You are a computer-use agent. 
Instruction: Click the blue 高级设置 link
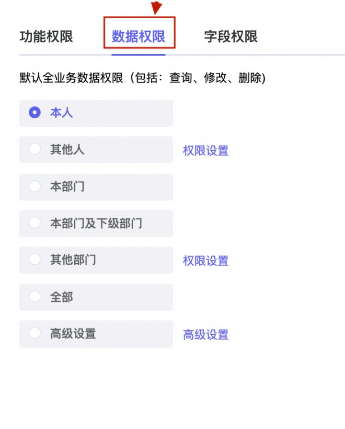(x=206, y=335)
